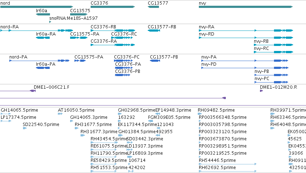
Task: Open the RP003673870.5prime EST label
Action: pyautogui.click(x=223, y=139)
